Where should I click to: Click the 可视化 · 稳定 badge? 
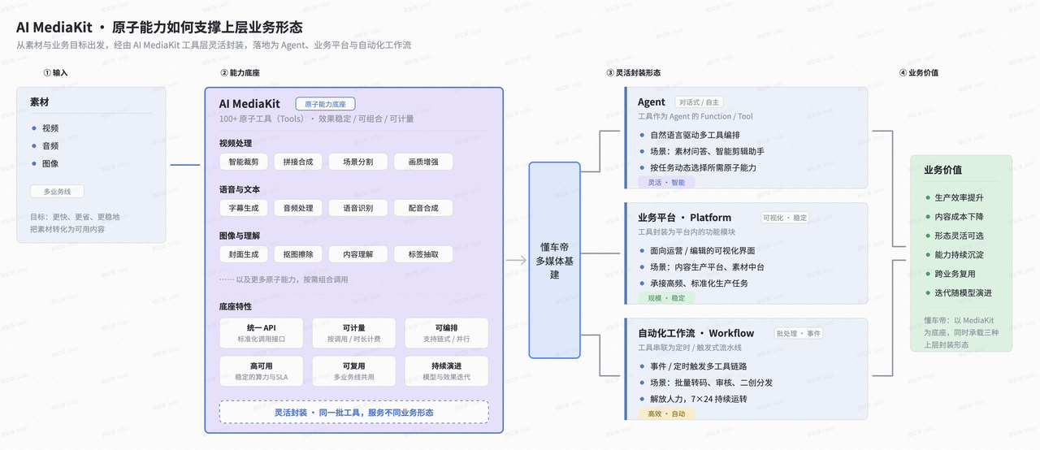coord(784,218)
